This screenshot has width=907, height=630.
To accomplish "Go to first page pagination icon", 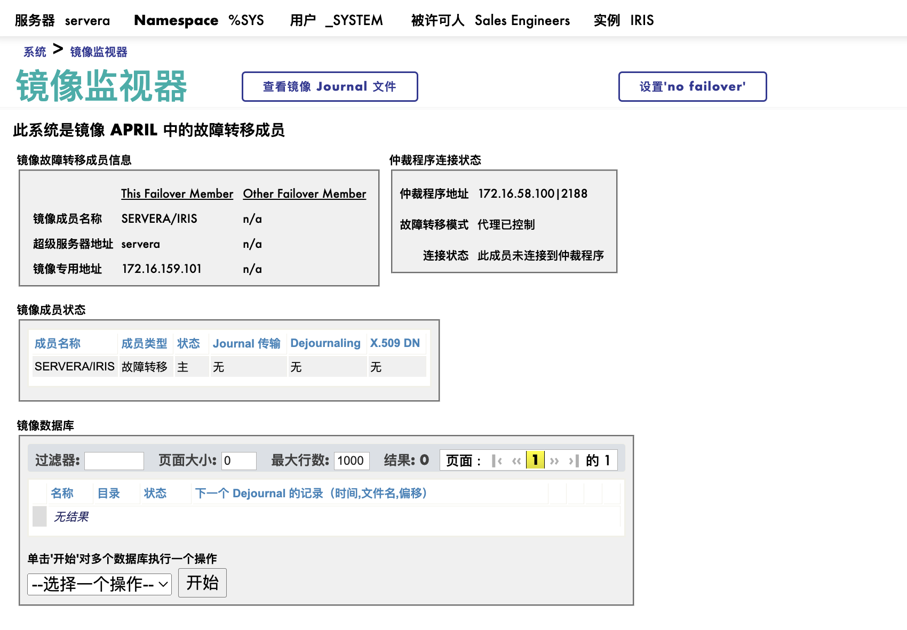I will 497,461.
